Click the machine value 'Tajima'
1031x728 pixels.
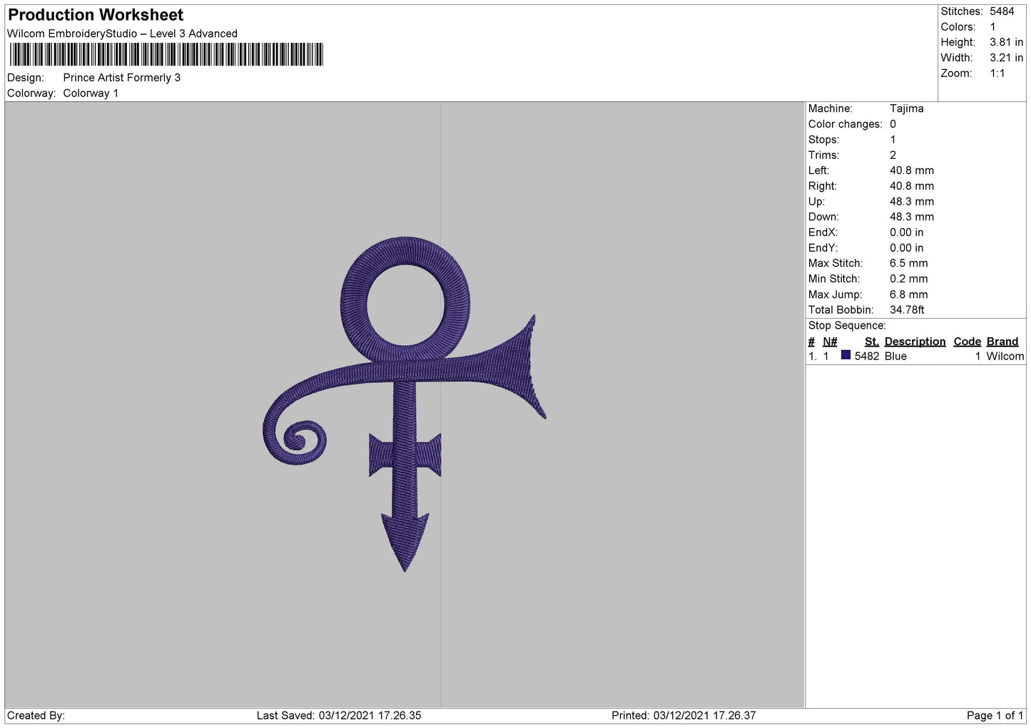tap(906, 108)
